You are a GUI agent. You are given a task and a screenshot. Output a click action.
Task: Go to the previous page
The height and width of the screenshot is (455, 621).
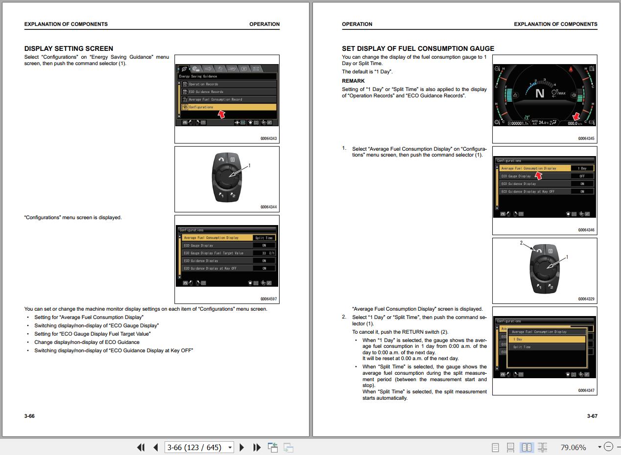pos(156,447)
